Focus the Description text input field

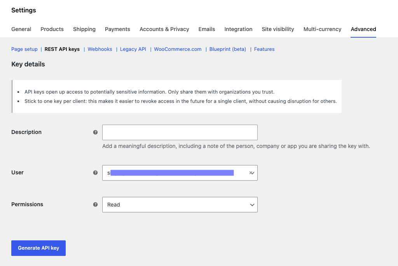tap(180, 132)
